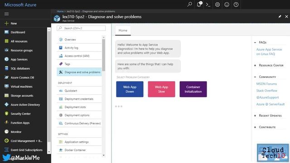Expand the Recent Updates section
The image size is (290, 163).
tap(255, 116)
